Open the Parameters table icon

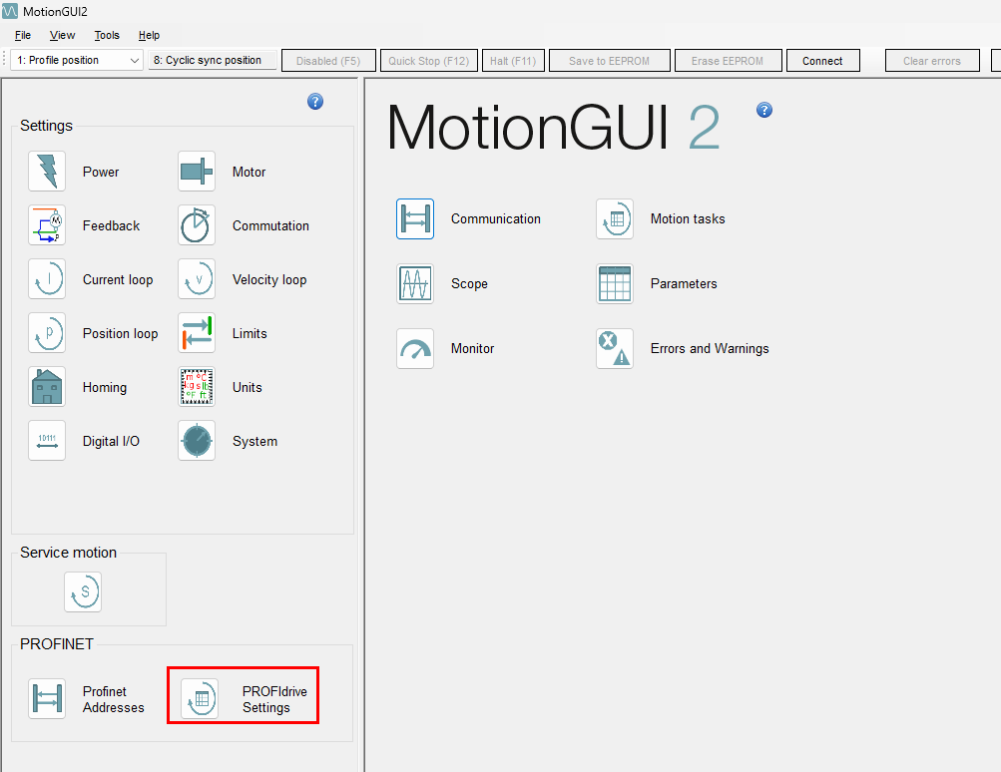(x=615, y=284)
